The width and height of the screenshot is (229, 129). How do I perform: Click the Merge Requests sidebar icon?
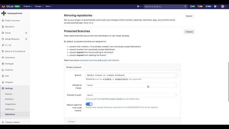coord(3,39)
